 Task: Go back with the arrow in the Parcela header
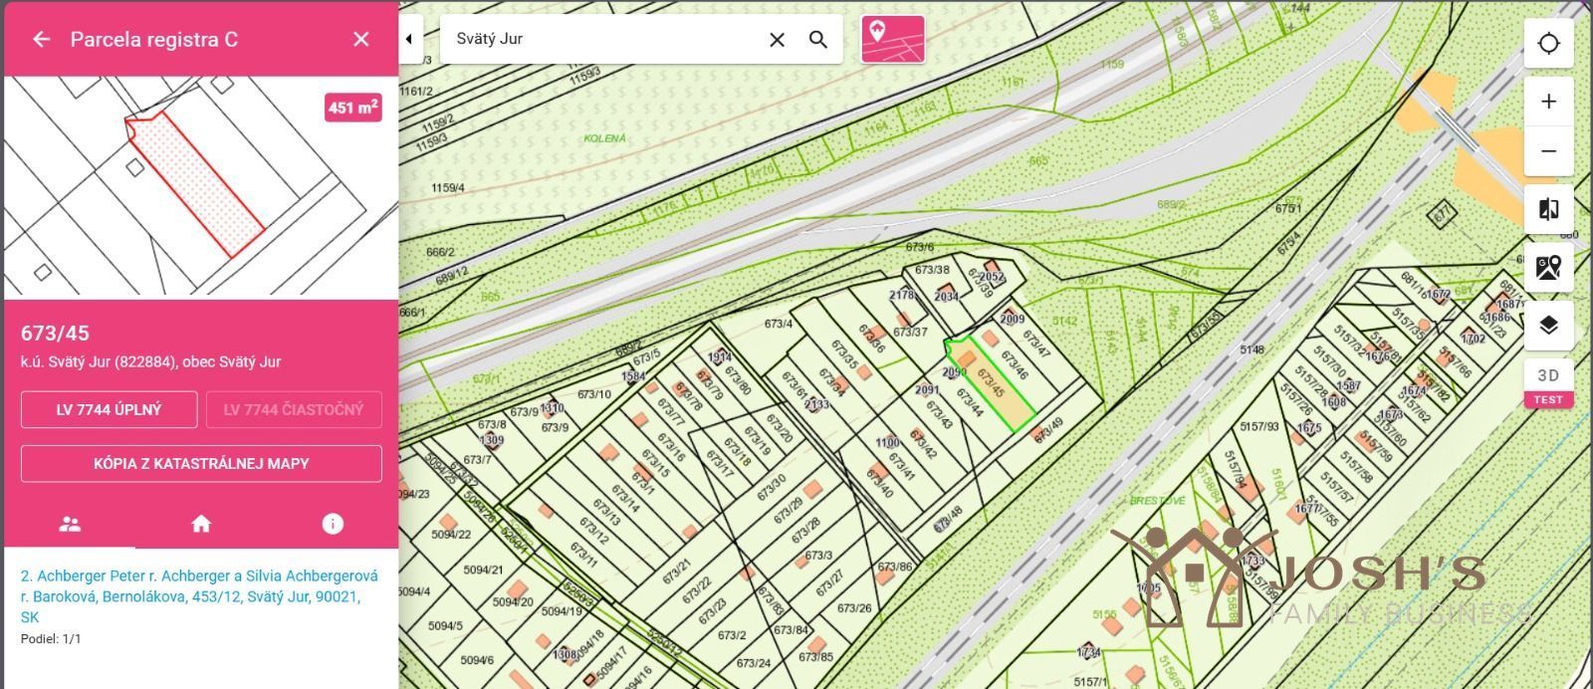(41, 39)
